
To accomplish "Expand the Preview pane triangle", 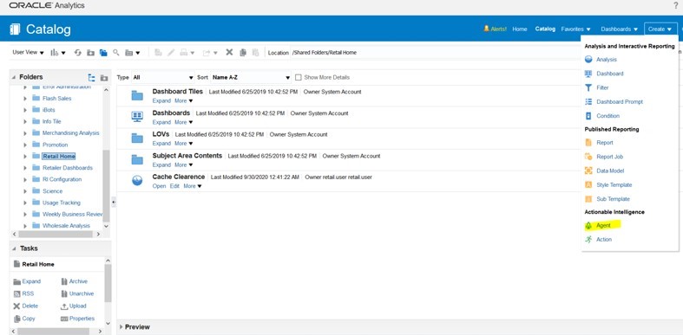I will tap(121, 326).
